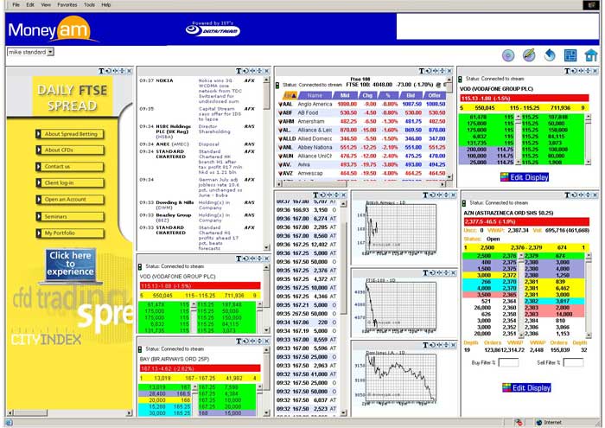The height and width of the screenshot is (428, 605).
Task: Click the blue undo arrow icon
Action: click(550, 55)
